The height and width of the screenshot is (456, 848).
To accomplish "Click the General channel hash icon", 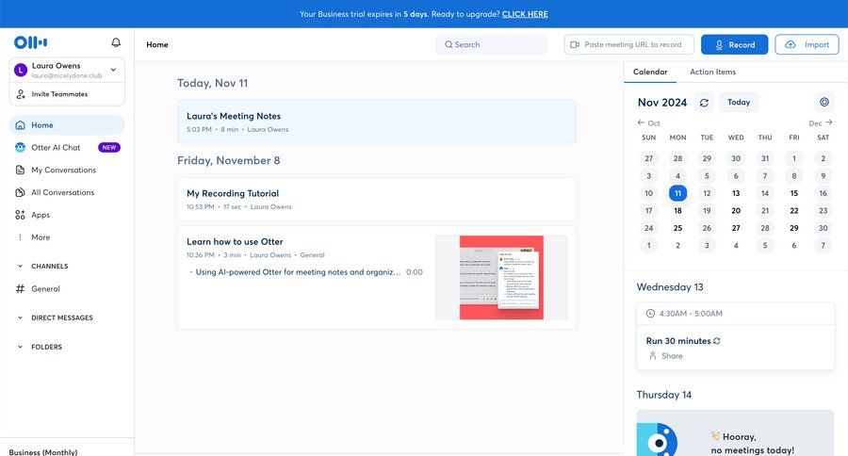I will click(20, 289).
